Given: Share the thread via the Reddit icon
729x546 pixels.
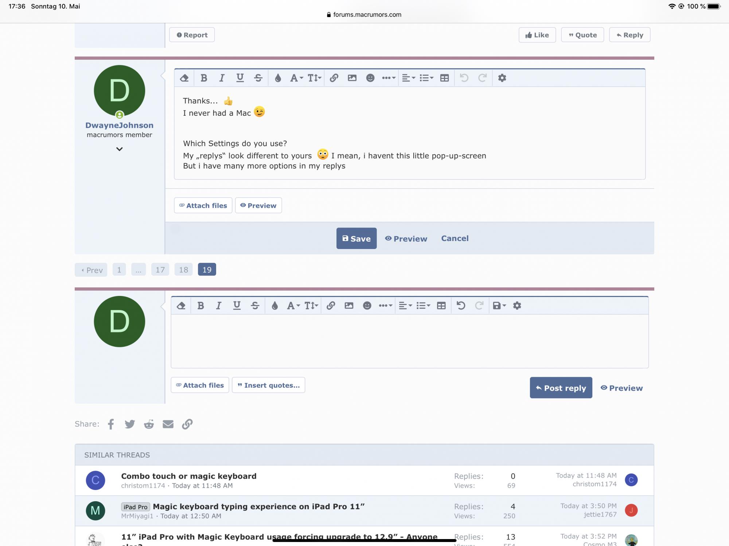Looking at the screenshot, I should click(x=149, y=424).
